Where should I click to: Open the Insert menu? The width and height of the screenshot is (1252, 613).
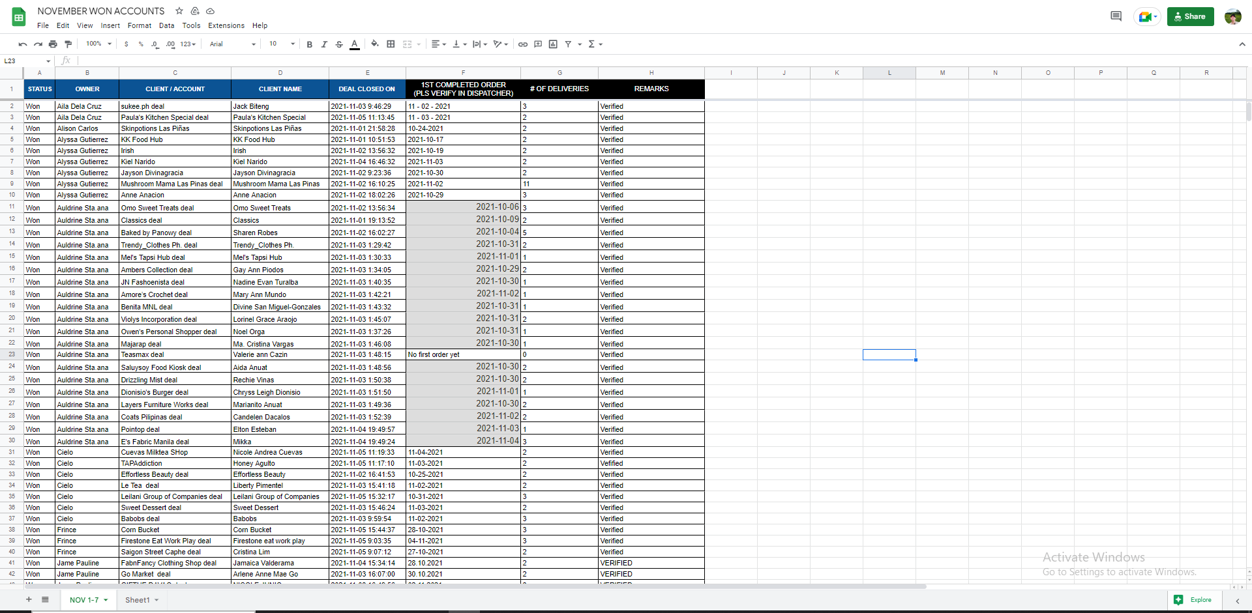110,25
